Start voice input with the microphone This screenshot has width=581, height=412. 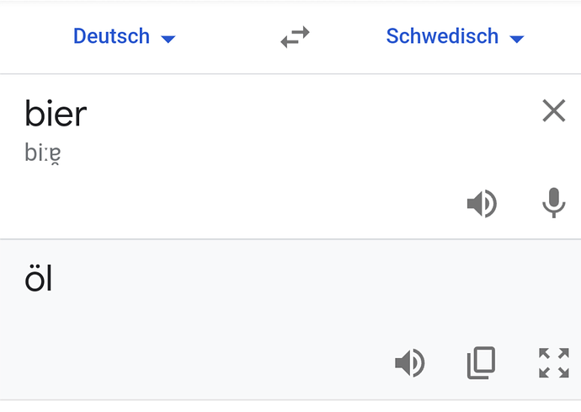(x=553, y=203)
